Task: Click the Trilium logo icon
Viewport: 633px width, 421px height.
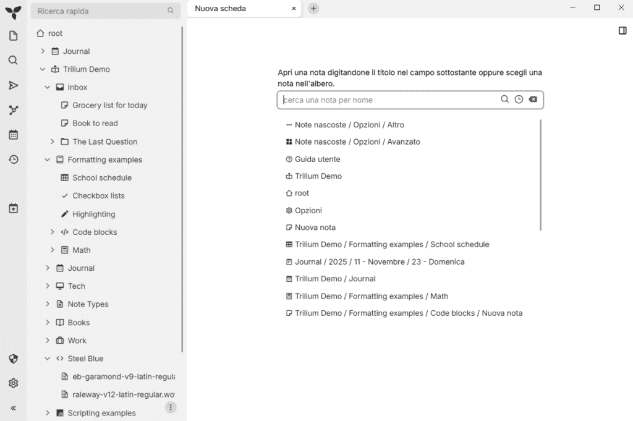Action: pos(14,12)
